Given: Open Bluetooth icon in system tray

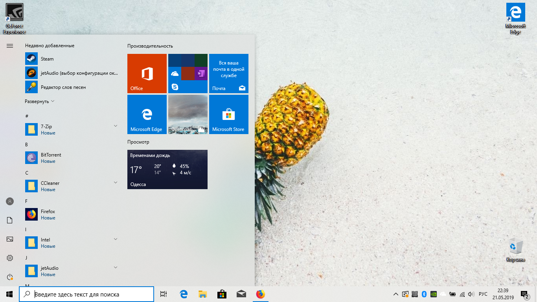Looking at the screenshot, I should tap(424, 294).
